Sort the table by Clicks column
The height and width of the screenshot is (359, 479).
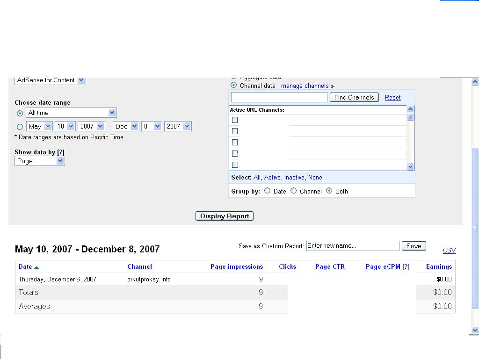pos(288,266)
